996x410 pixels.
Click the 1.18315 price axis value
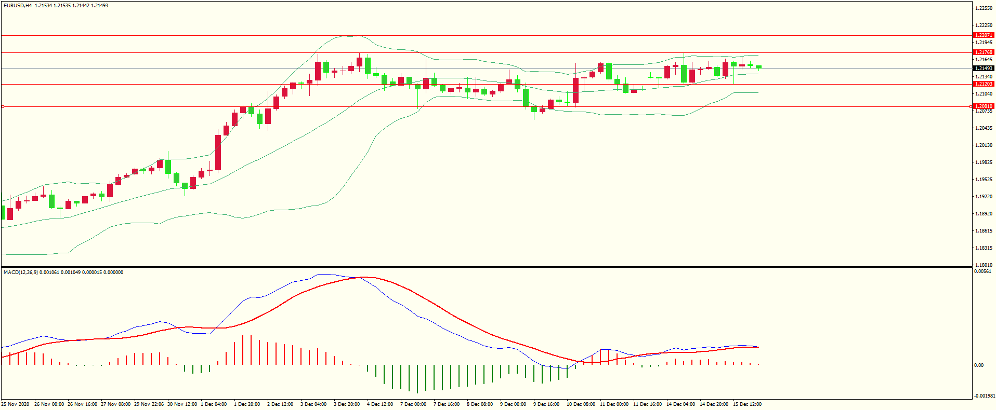[x=984, y=248]
